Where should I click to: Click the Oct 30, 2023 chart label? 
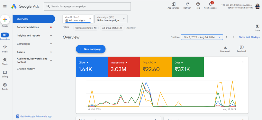(x=95, y=109)
